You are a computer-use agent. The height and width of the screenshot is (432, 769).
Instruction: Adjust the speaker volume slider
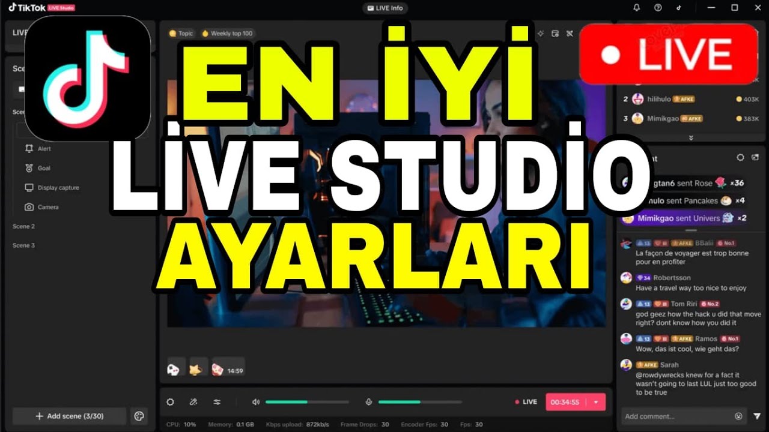pyautogui.click(x=307, y=402)
